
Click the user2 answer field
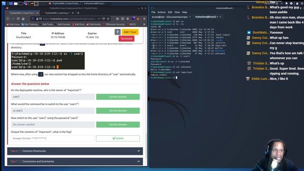(53, 97)
